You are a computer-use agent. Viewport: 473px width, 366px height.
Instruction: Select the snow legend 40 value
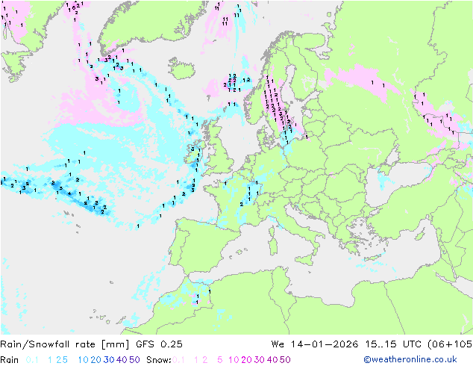(272, 360)
